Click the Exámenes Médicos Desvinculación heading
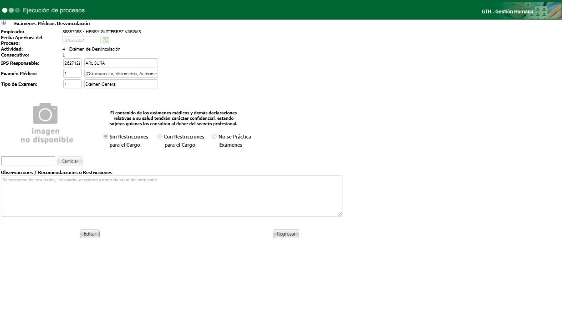The width and height of the screenshot is (562, 318). point(52,23)
